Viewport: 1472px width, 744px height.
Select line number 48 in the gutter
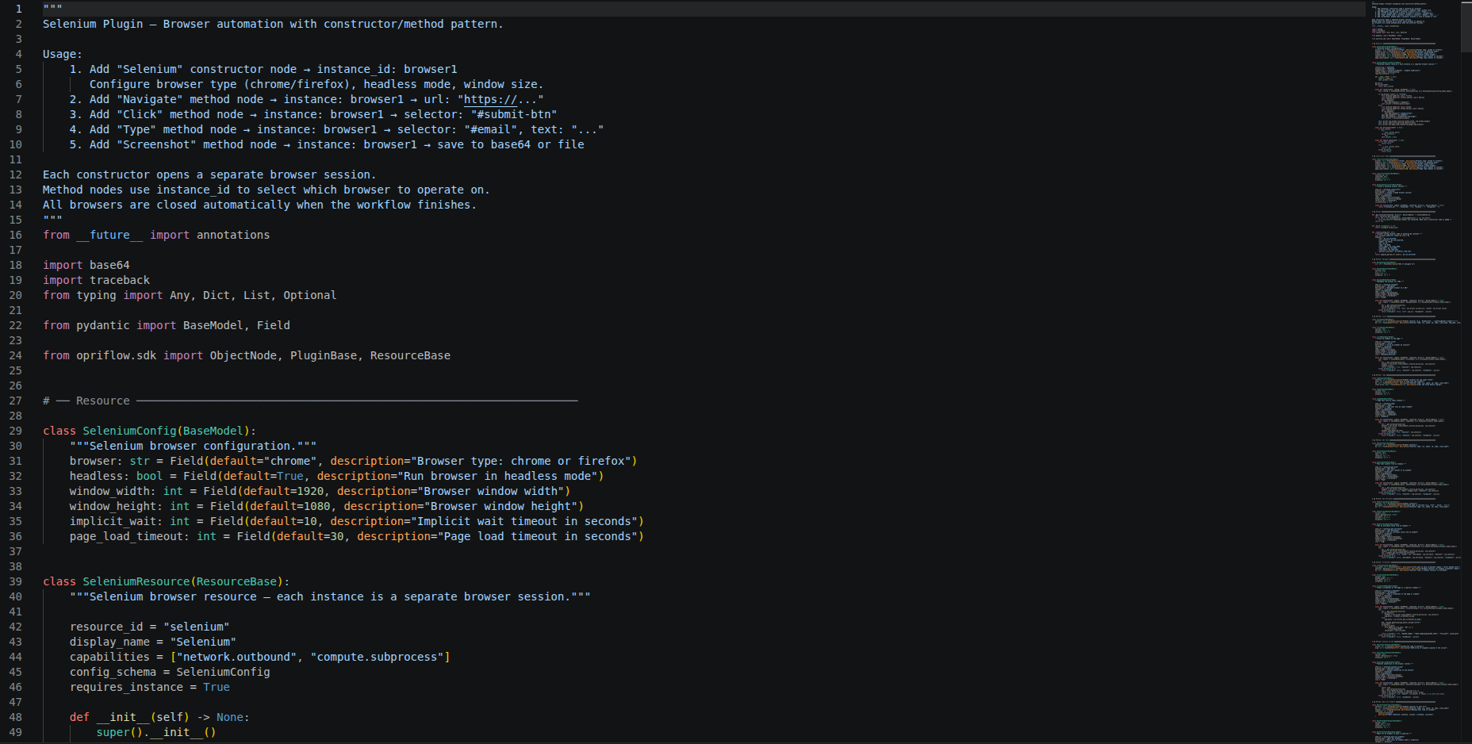pyautogui.click(x=16, y=717)
